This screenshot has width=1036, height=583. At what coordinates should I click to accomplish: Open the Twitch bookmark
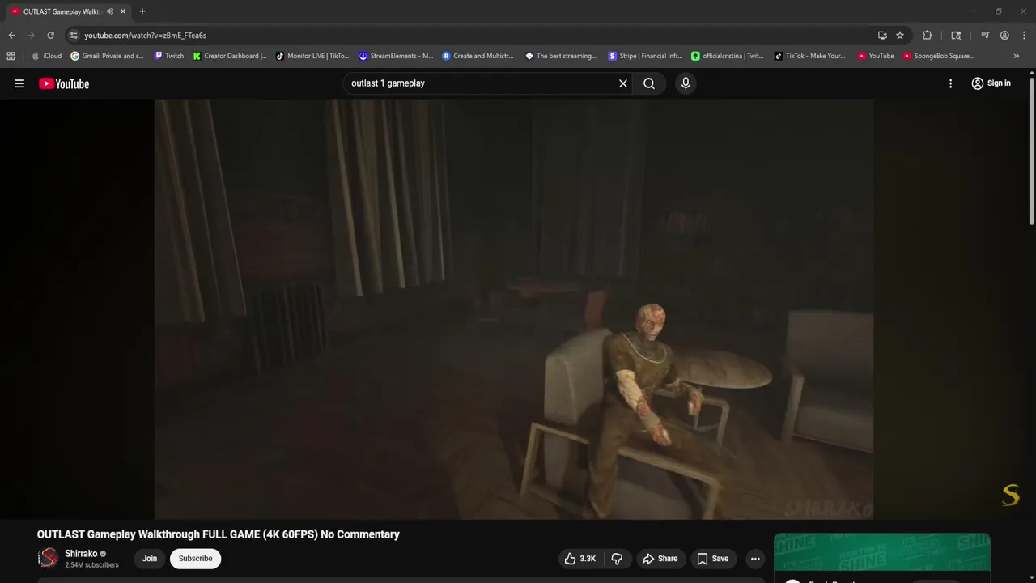click(169, 56)
